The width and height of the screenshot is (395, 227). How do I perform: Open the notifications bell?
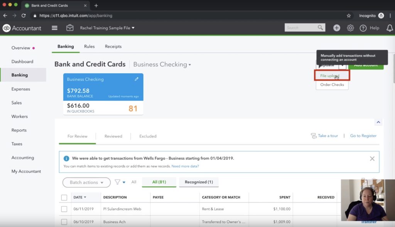point(390,28)
